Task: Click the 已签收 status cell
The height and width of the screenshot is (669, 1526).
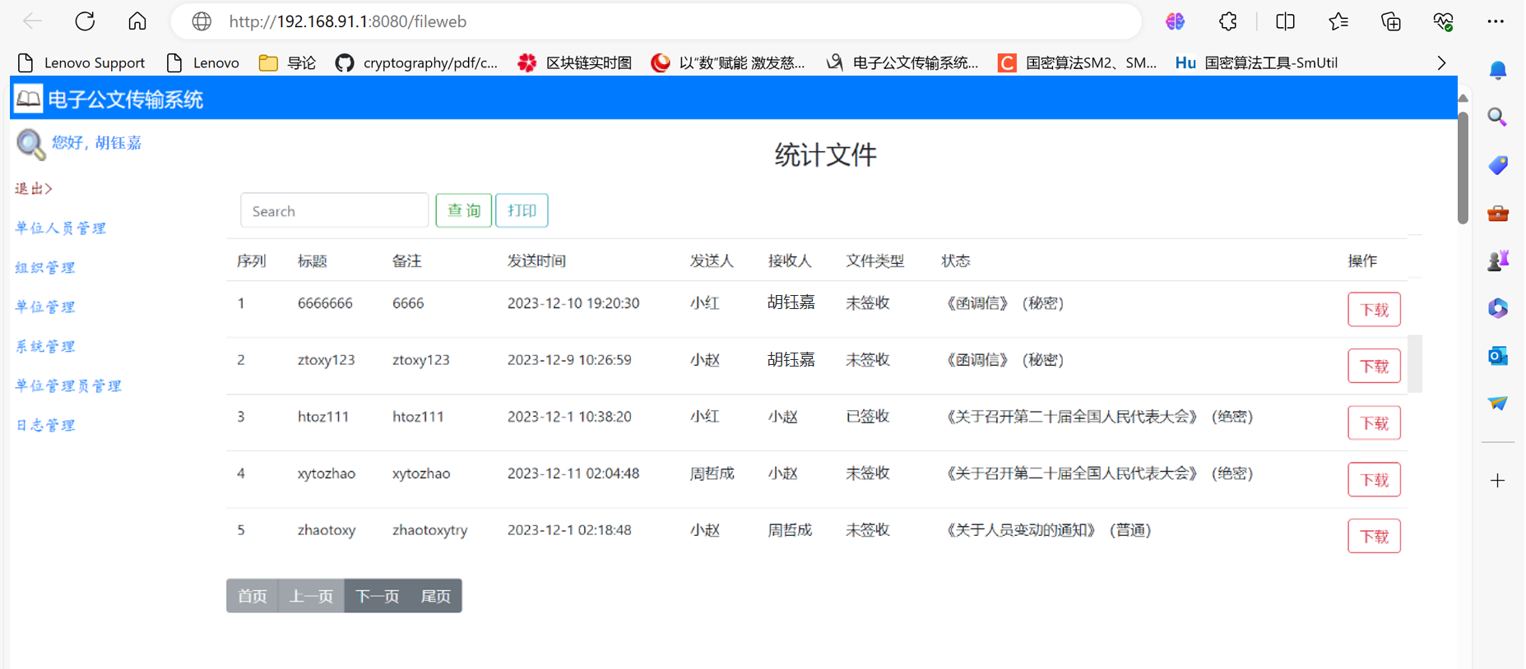Action: pyautogui.click(x=868, y=417)
